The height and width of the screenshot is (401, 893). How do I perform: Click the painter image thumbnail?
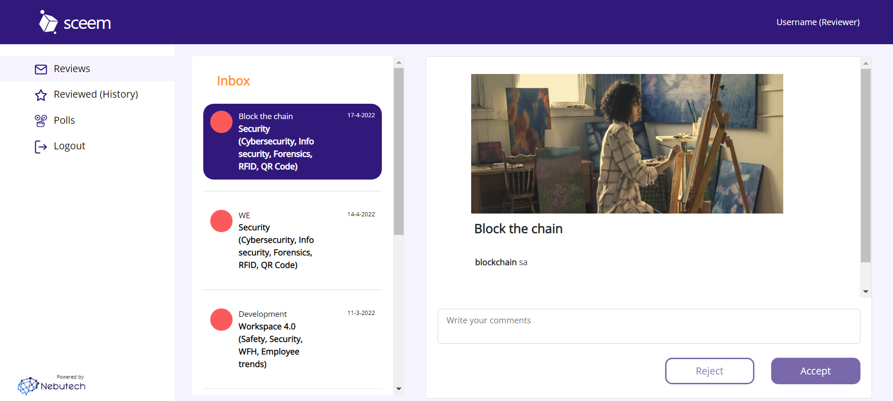point(626,143)
